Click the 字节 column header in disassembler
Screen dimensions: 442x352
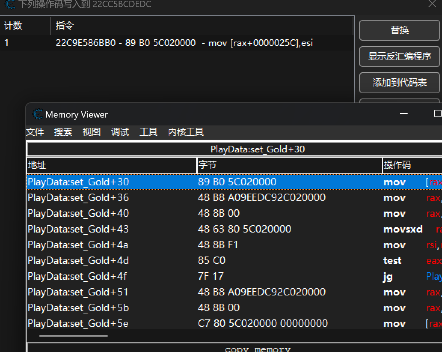(x=289, y=165)
